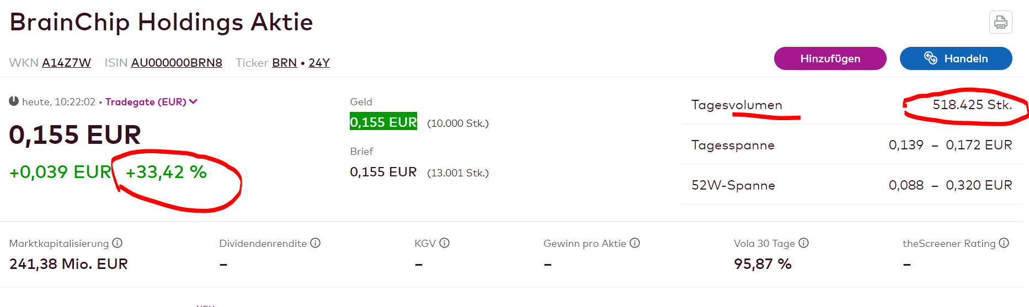1029x307 pixels.
Task: Click info icon next to Gewinn pro Aktie
Action: click(635, 243)
